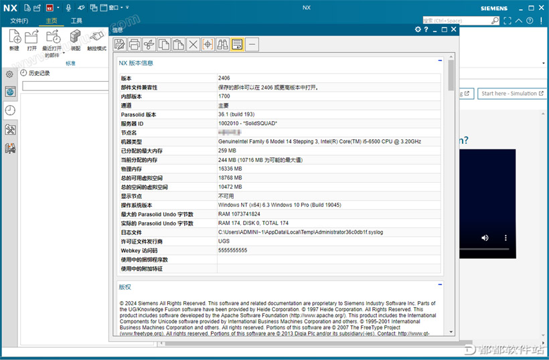549x360 pixels.
Task: Click the switch window overlapping squares icon
Action: pyautogui.click(x=94, y=8)
